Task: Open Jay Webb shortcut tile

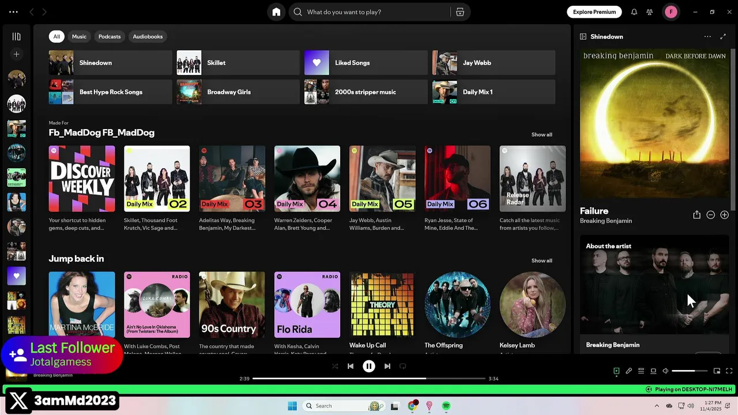Action: click(494, 63)
